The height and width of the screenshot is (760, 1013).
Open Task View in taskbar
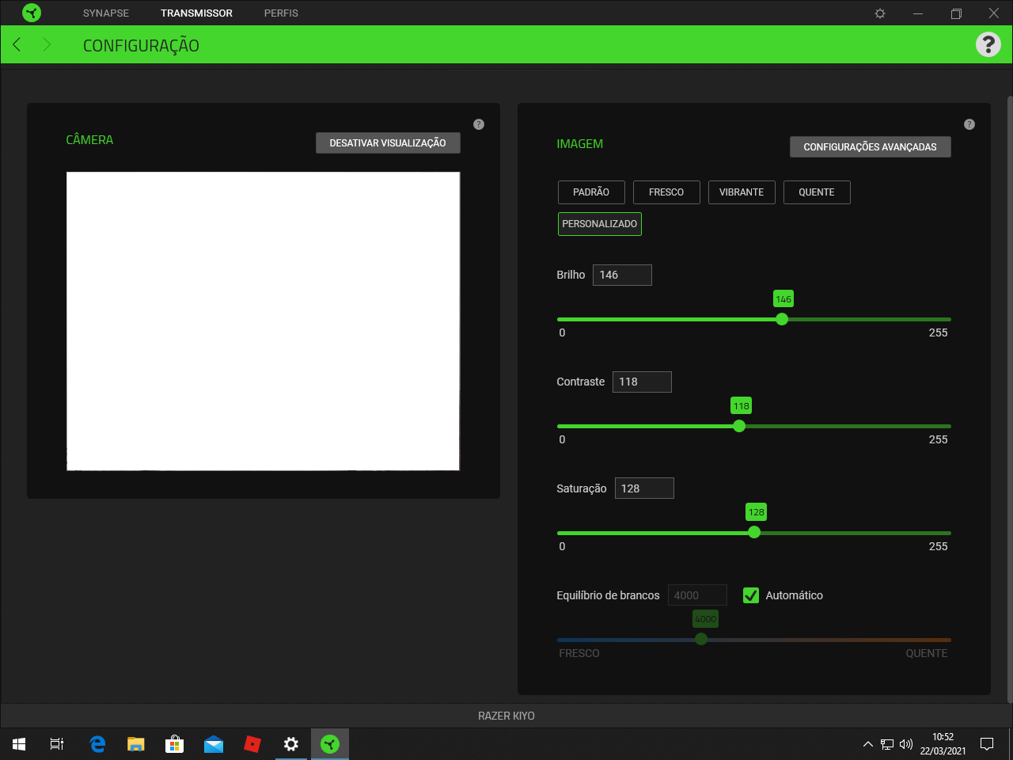[57, 744]
